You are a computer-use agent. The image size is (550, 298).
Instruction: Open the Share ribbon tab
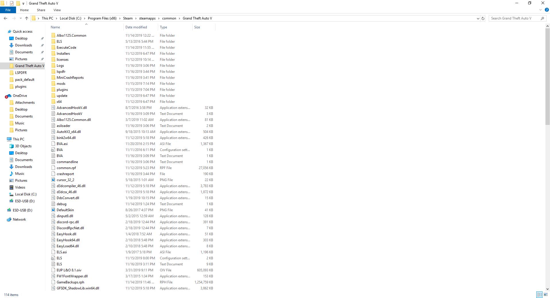41,10
